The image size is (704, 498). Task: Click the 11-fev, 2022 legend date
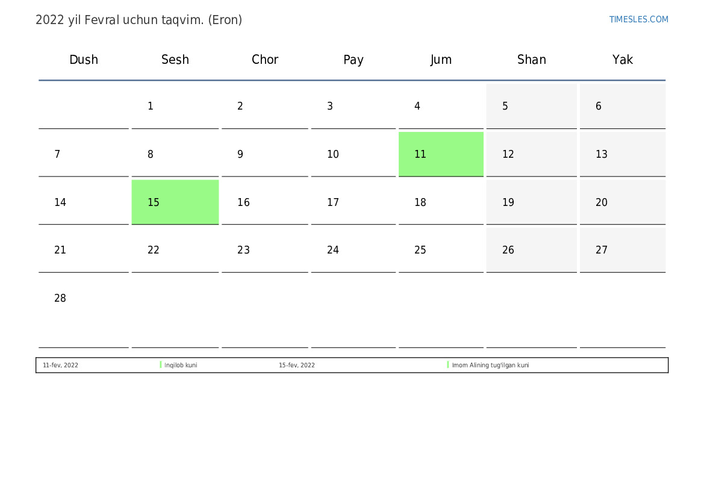coord(60,366)
